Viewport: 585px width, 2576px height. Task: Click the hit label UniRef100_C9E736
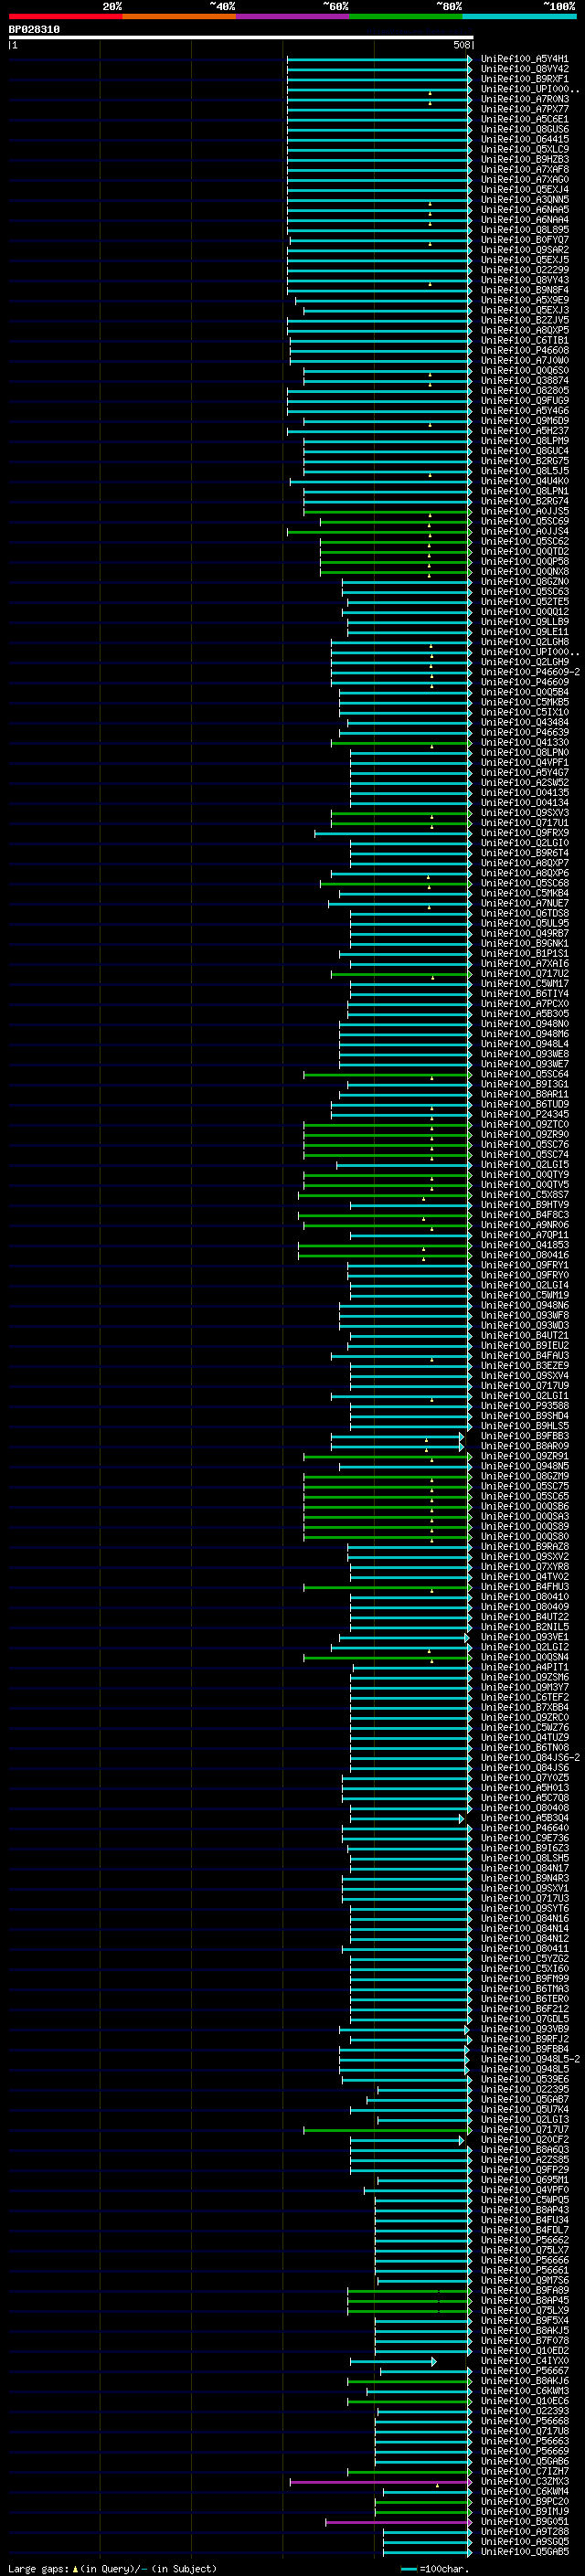(524, 1838)
